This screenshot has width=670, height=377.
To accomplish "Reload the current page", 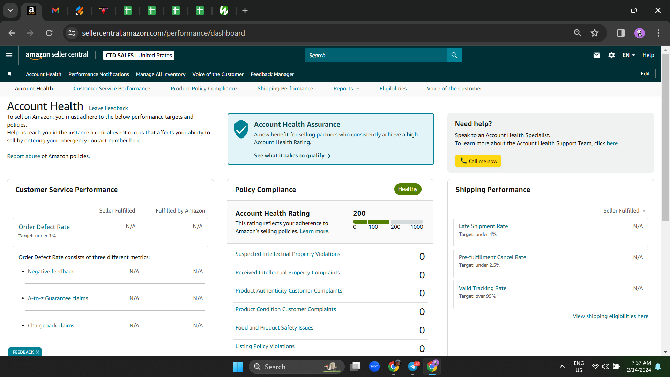I will point(49,33).
